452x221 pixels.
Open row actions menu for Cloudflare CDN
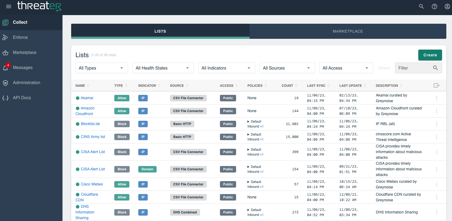click(437, 197)
